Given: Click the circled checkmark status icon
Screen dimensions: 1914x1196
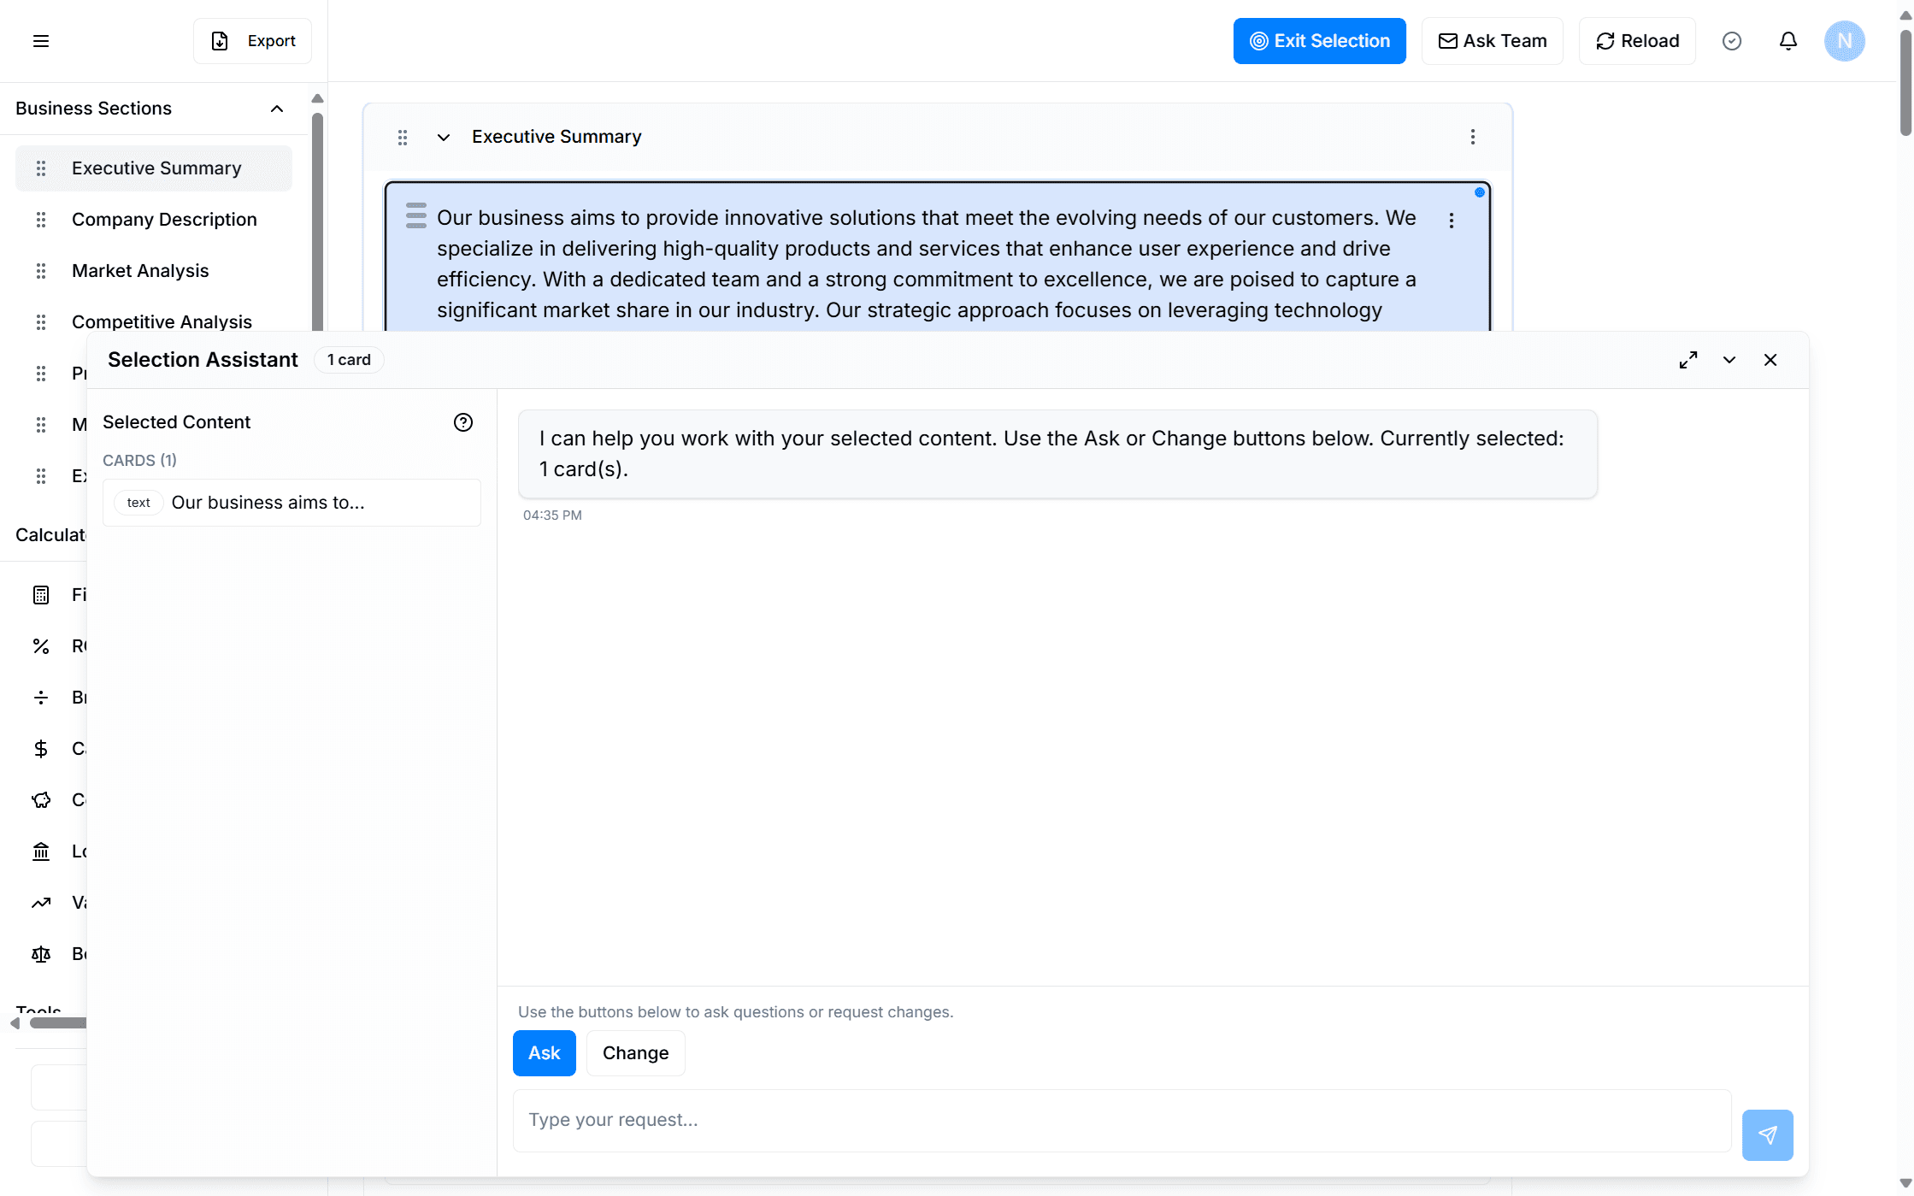Looking at the screenshot, I should click(x=1731, y=41).
